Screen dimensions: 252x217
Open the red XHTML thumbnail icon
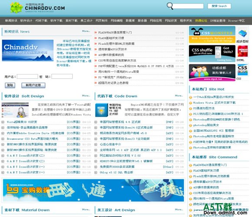(x=242, y=51)
